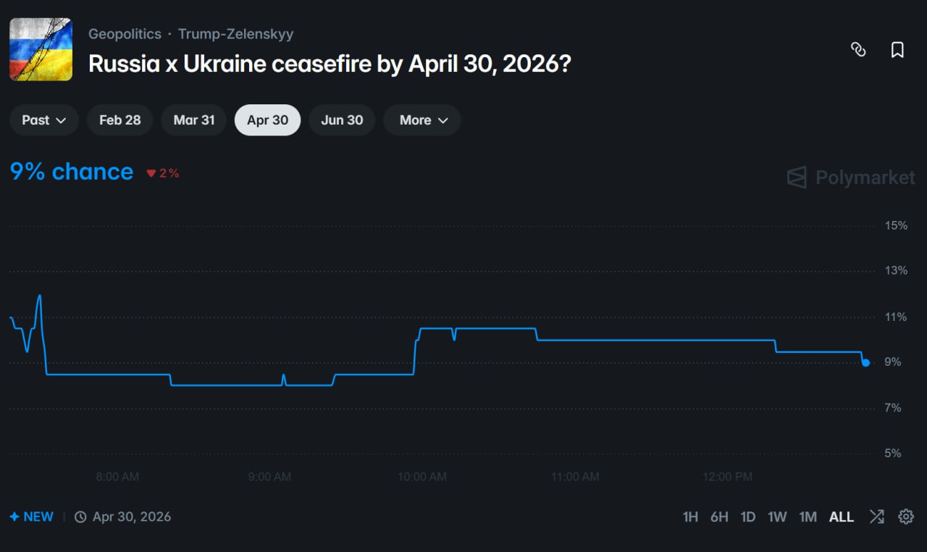The image size is (927, 552).
Task: Click the clock icon beside Apr 30, 2026
Action: [80, 517]
